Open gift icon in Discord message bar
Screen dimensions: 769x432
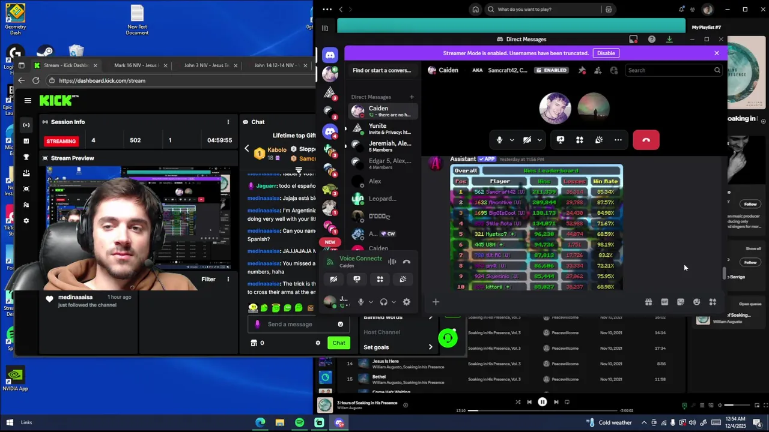(648, 302)
